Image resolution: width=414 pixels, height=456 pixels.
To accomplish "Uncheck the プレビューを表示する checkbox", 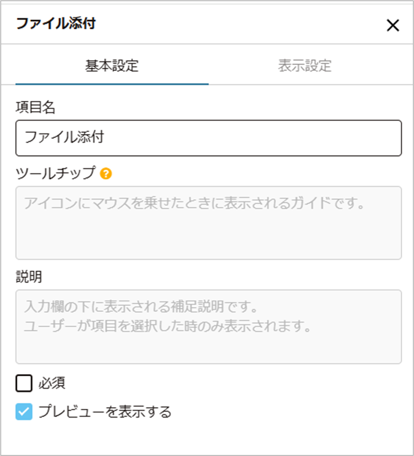I will point(24,412).
